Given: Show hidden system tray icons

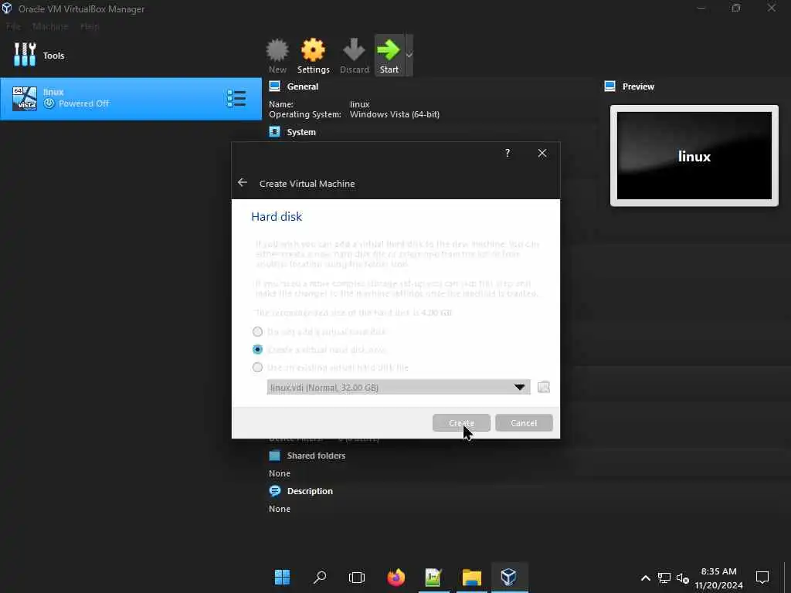Looking at the screenshot, I should pos(645,578).
